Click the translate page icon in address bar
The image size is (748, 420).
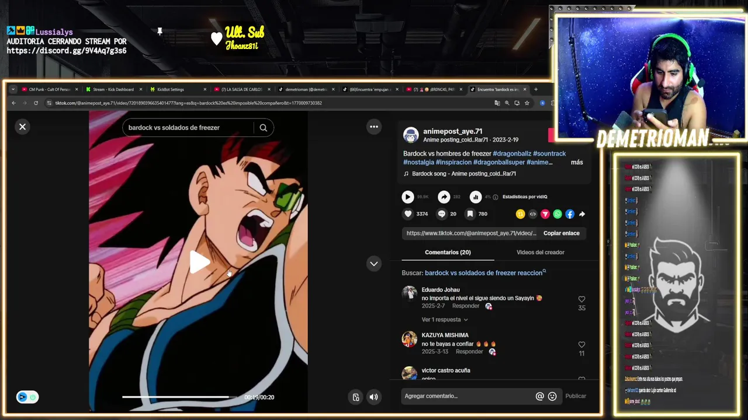[x=497, y=103]
